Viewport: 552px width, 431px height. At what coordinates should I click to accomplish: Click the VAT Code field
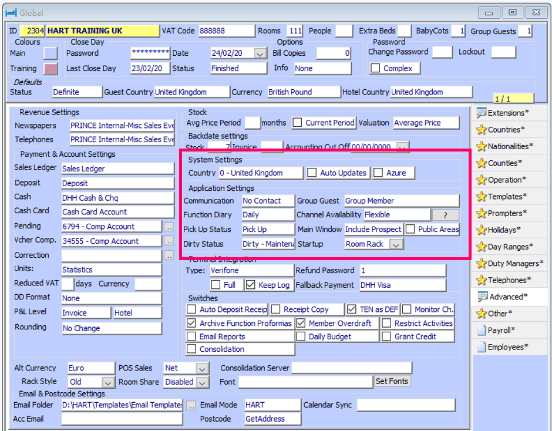click(x=226, y=31)
